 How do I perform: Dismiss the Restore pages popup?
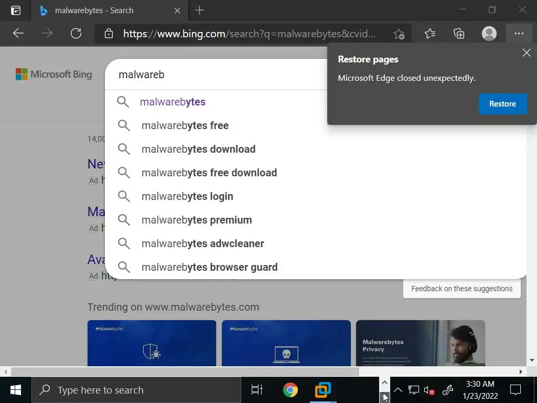527,52
